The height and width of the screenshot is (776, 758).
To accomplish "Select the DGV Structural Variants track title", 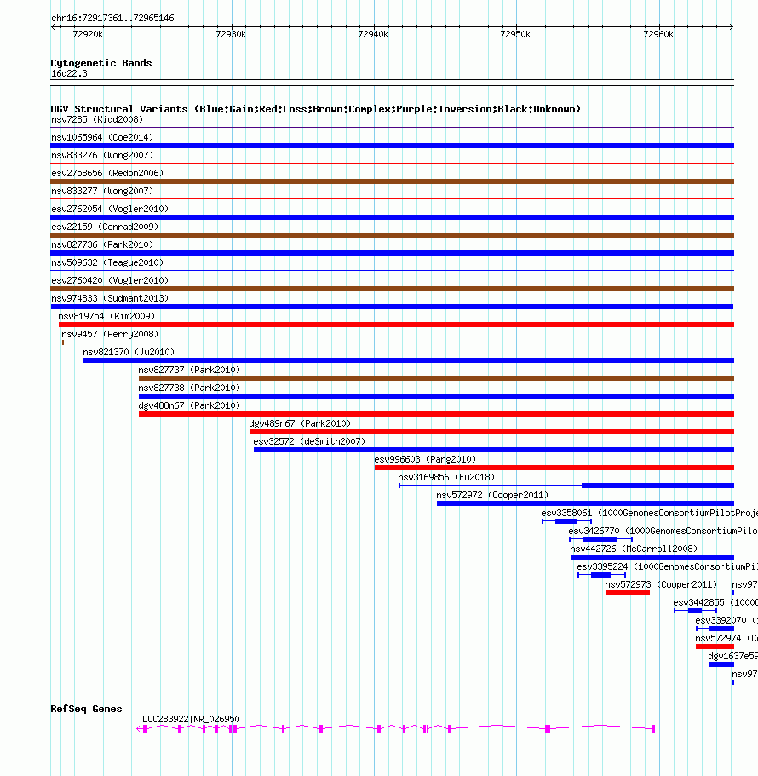I will (x=316, y=109).
